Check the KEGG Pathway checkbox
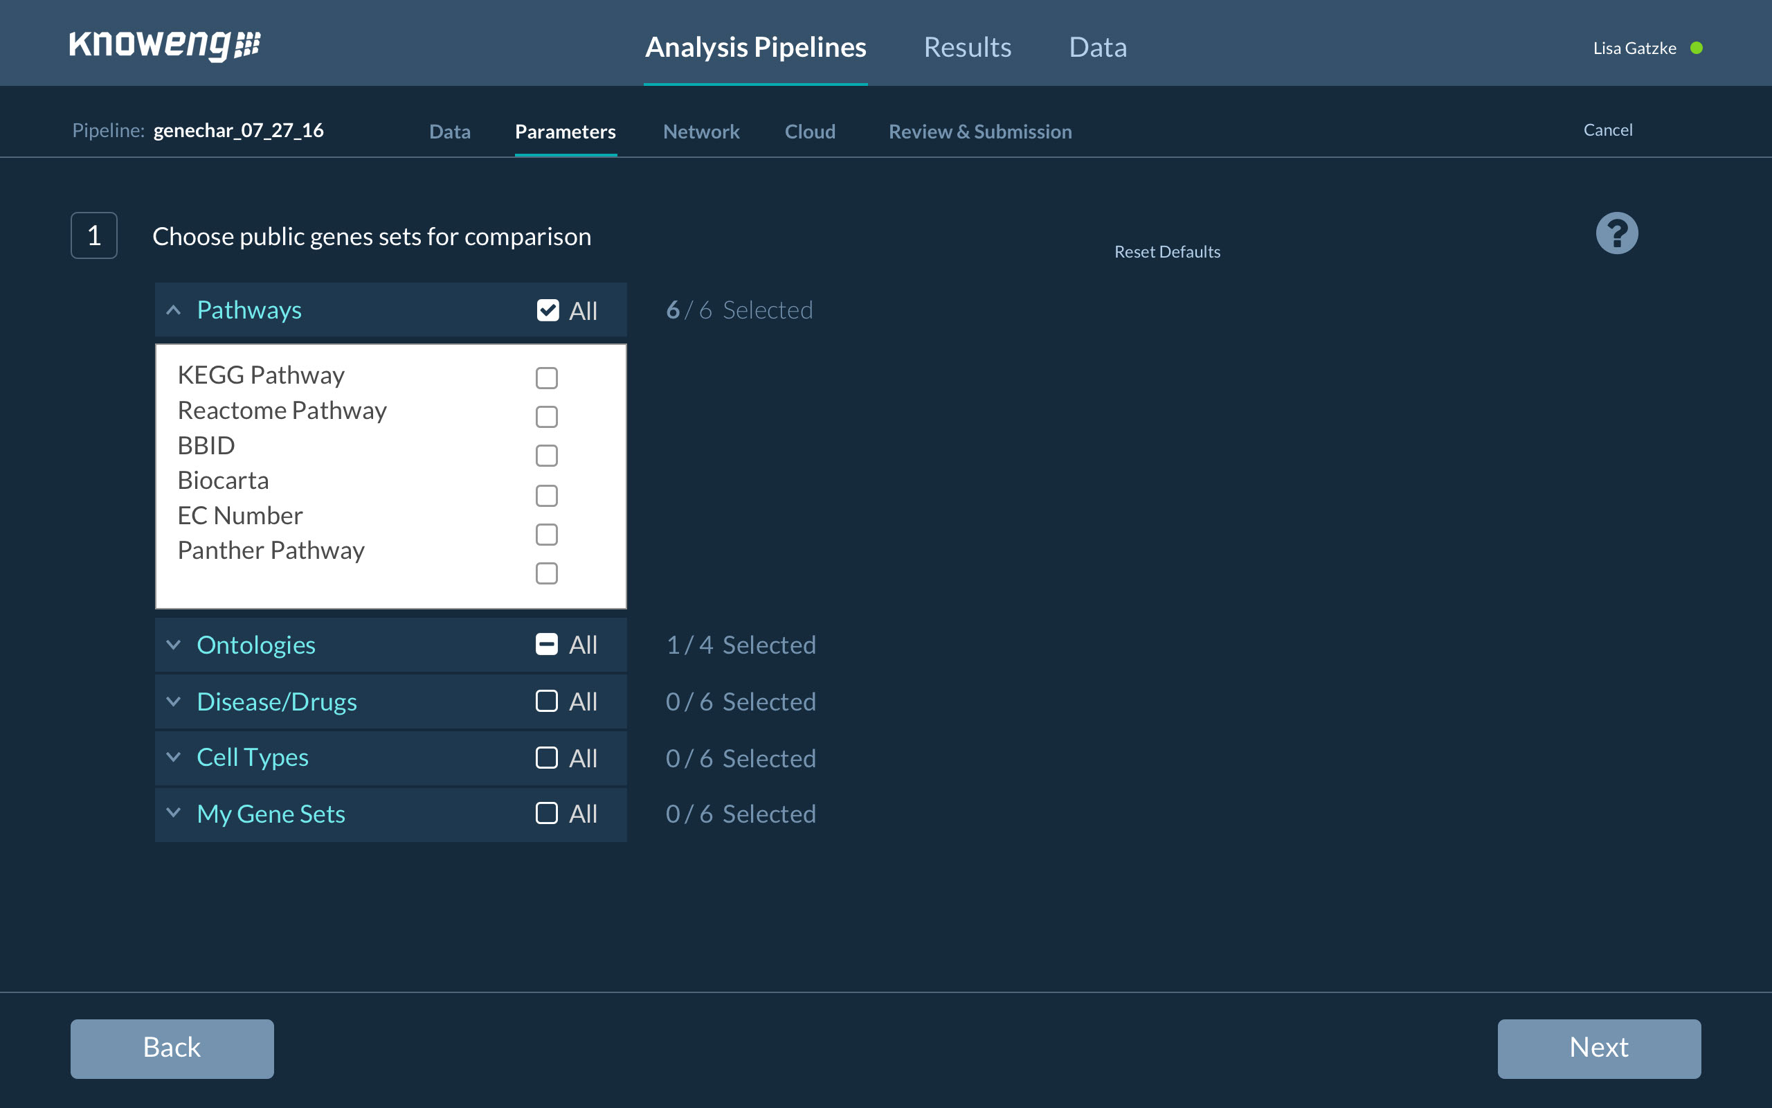1772x1108 pixels. (x=546, y=378)
